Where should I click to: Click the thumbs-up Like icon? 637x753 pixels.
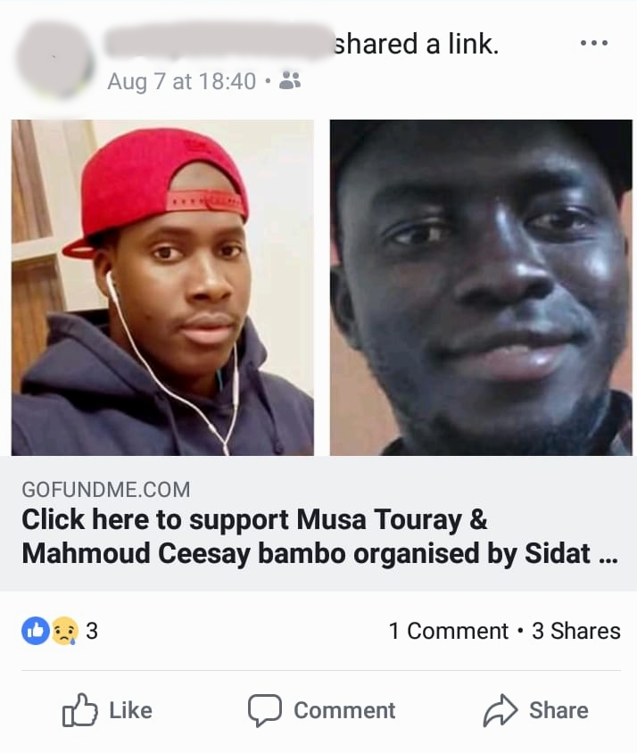(79, 710)
